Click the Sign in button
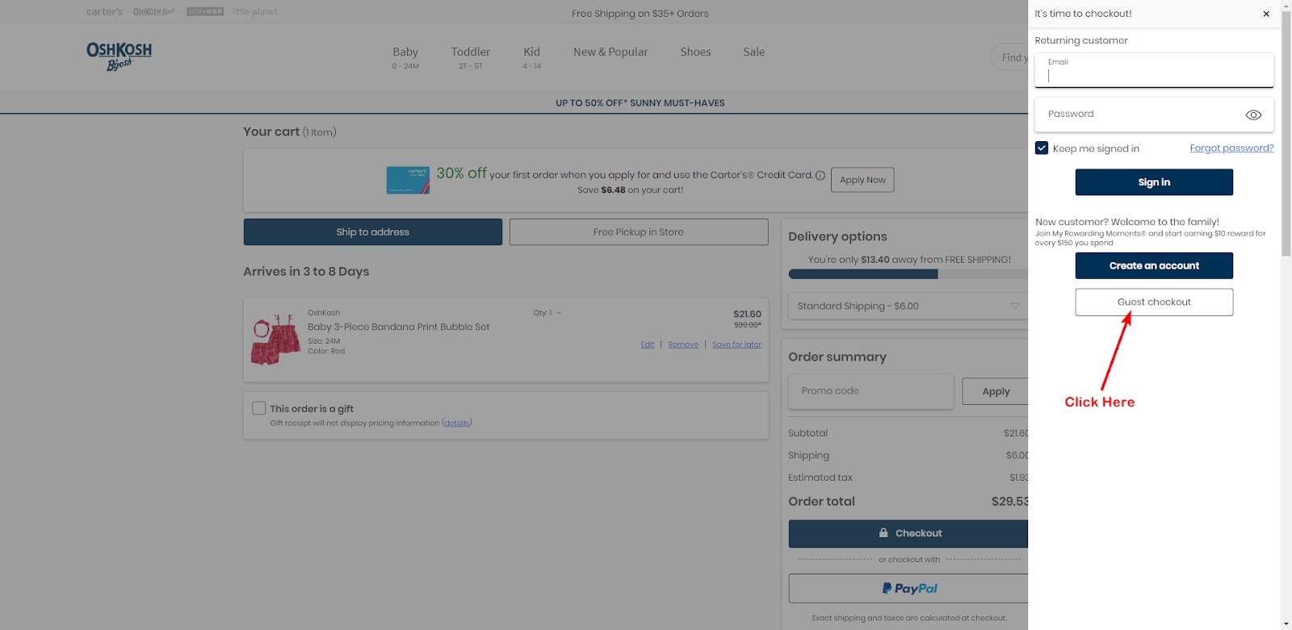This screenshot has width=1292, height=630. click(x=1154, y=182)
